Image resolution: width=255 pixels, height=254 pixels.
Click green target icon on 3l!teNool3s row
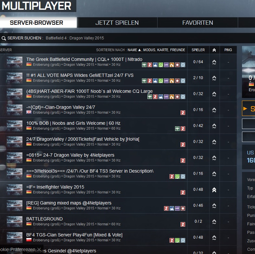pos(177,176)
